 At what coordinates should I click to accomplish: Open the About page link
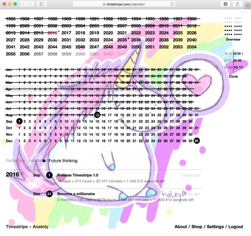[x=181, y=227]
